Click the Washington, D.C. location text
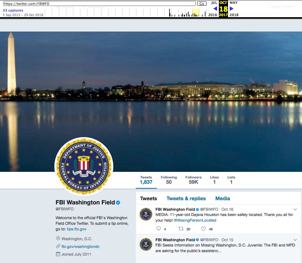 pos(77,239)
